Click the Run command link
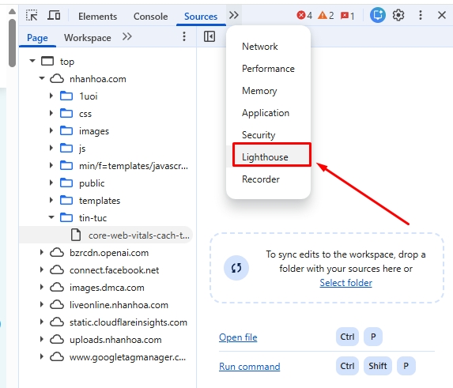Screen dimensions: 453x388 click(x=250, y=367)
